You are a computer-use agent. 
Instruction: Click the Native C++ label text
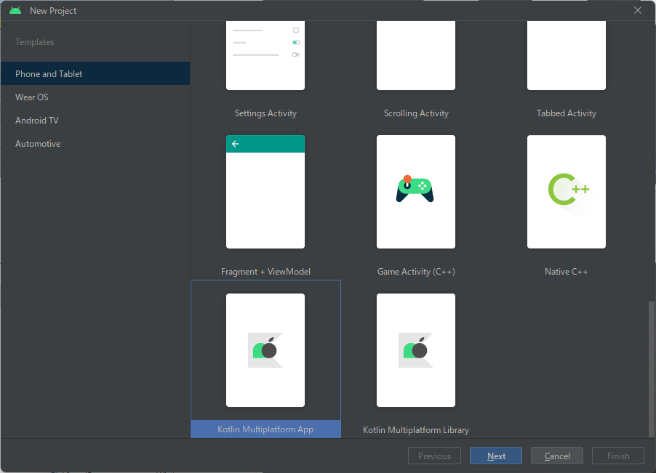click(566, 272)
